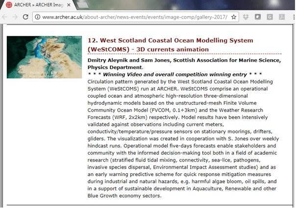296x208 pixels.
Task: Open the WeStCOMS 3D currents animation thumbnail
Action: (45, 57)
